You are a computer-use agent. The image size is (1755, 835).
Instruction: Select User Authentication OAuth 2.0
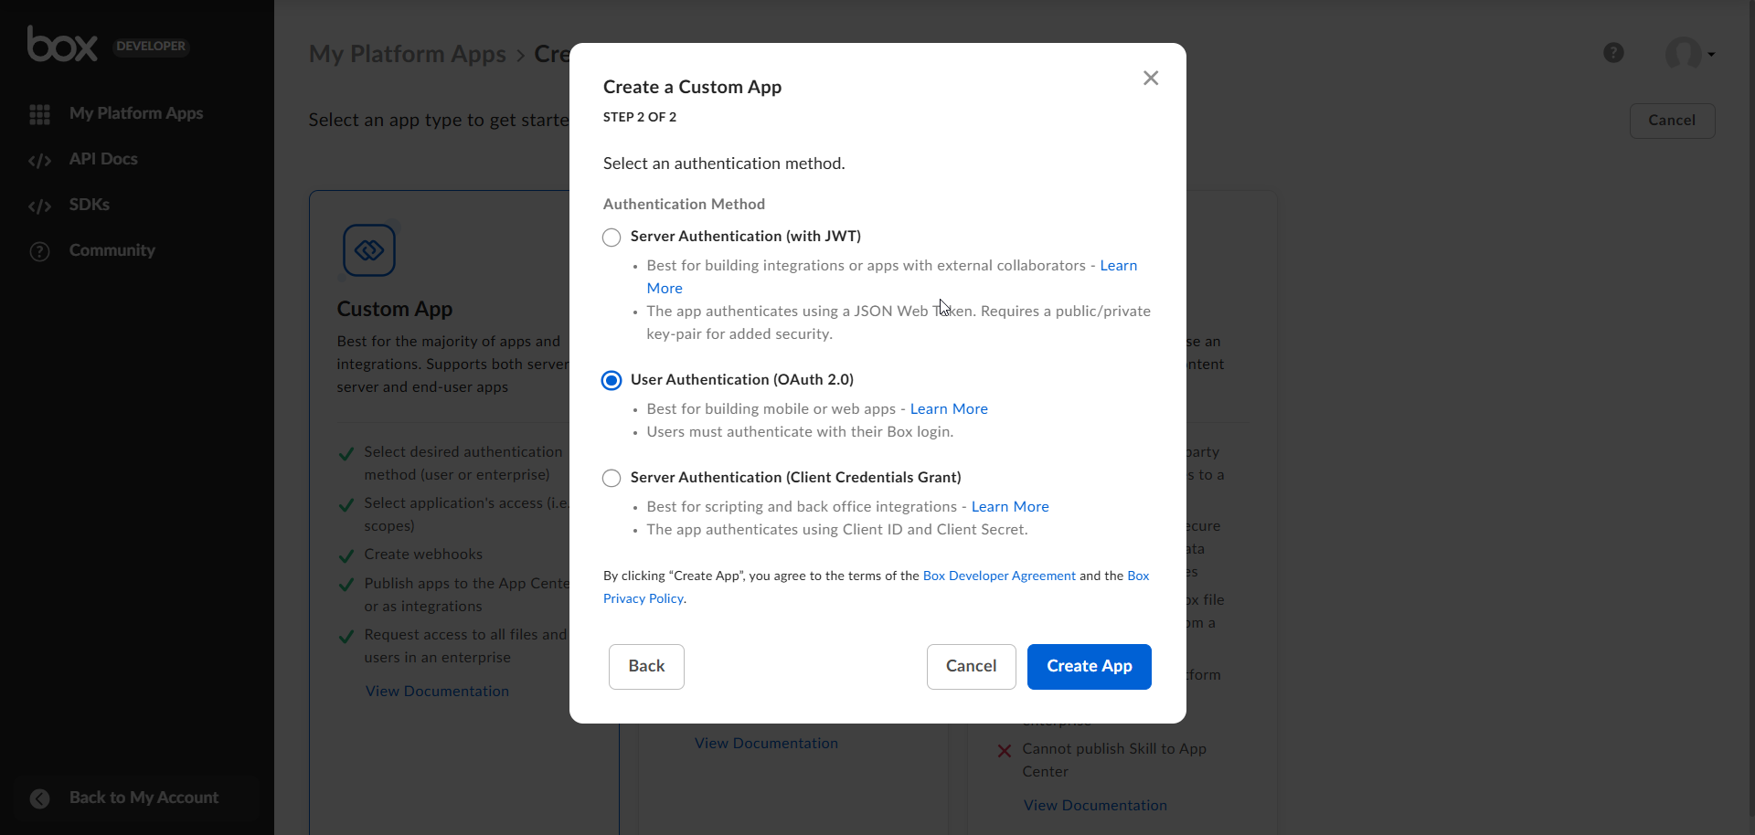tap(611, 380)
